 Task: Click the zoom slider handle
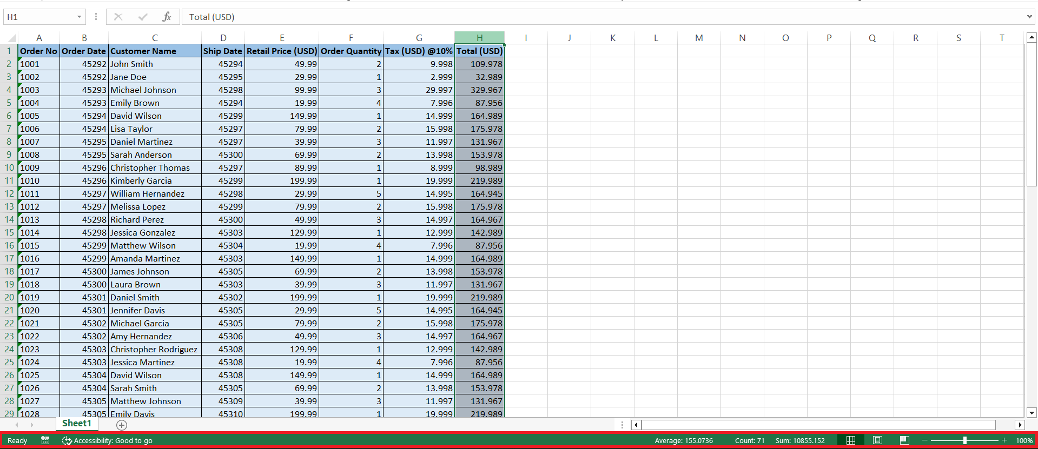pos(964,440)
